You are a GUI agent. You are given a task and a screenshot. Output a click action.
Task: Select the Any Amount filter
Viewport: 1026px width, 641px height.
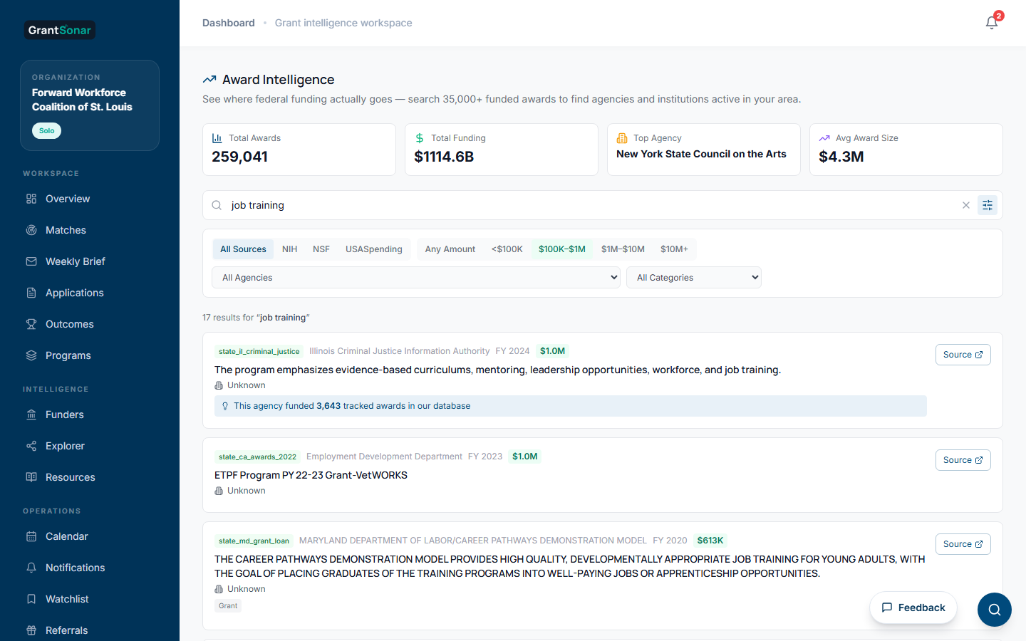pos(450,249)
